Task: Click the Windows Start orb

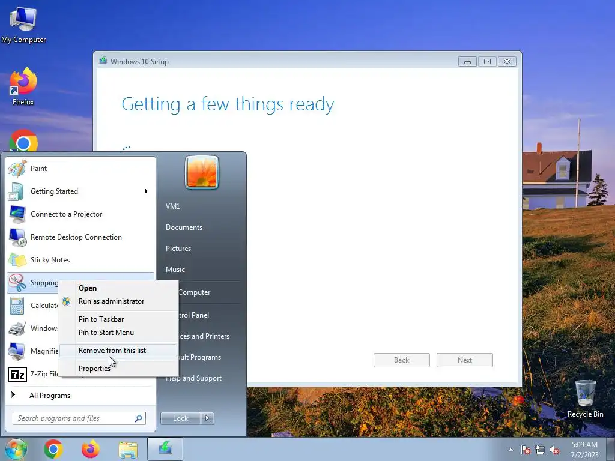Action: click(x=16, y=449)
